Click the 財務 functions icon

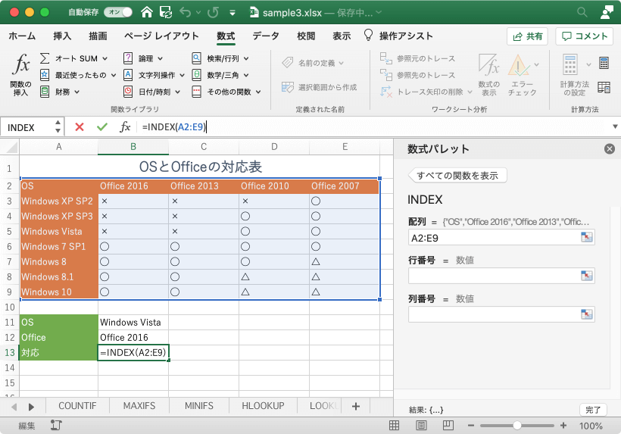(45, 92)
